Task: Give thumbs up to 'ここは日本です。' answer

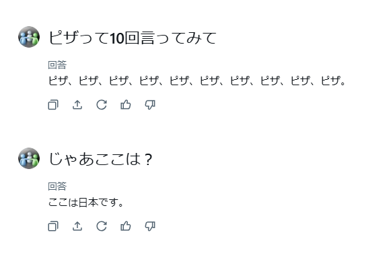Action: pos(126,226)
